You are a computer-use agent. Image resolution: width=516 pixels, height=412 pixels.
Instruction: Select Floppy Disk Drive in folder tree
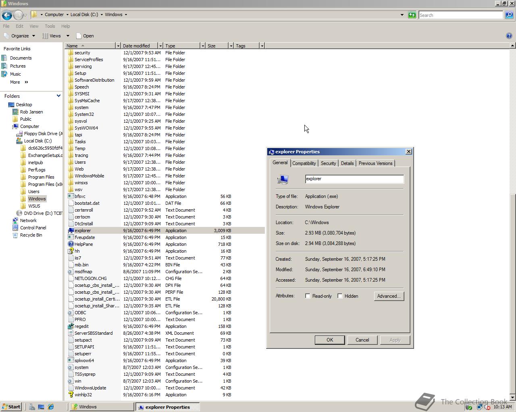coord(40,134)
